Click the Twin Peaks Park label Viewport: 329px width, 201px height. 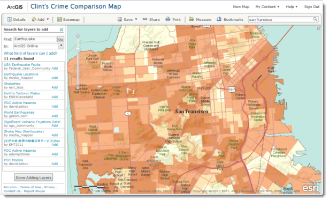point(174,128)
